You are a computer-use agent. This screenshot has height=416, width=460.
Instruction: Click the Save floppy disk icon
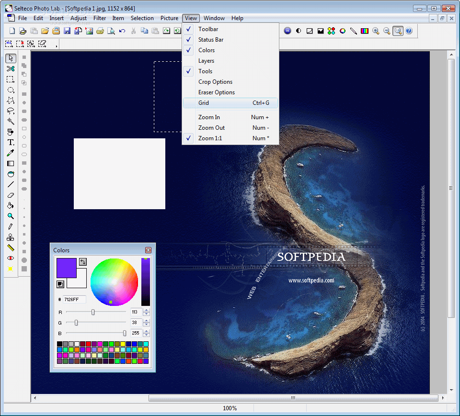pos(67,31)
